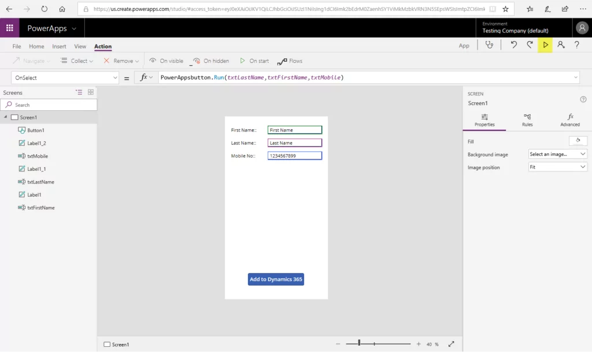Click the add notes pen icon
This screenshot has width=592, height=352.
[x=547, y=9]
